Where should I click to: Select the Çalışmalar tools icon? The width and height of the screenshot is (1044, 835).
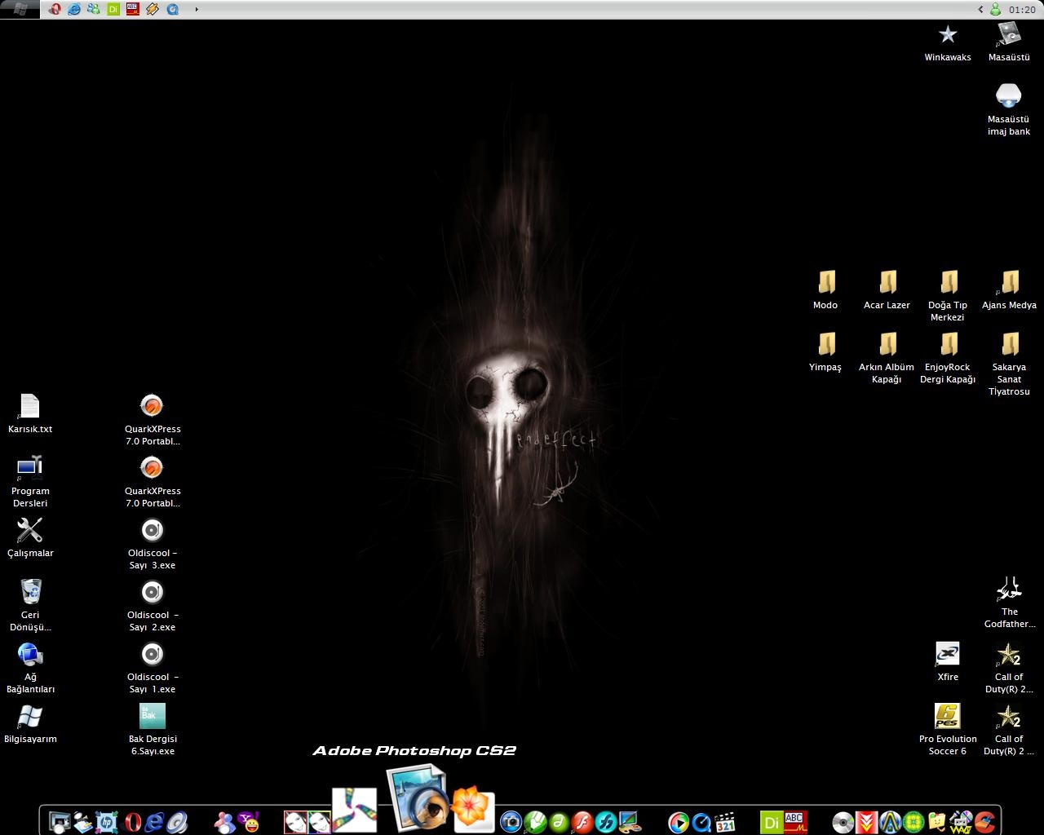click(x=30, y=538)
